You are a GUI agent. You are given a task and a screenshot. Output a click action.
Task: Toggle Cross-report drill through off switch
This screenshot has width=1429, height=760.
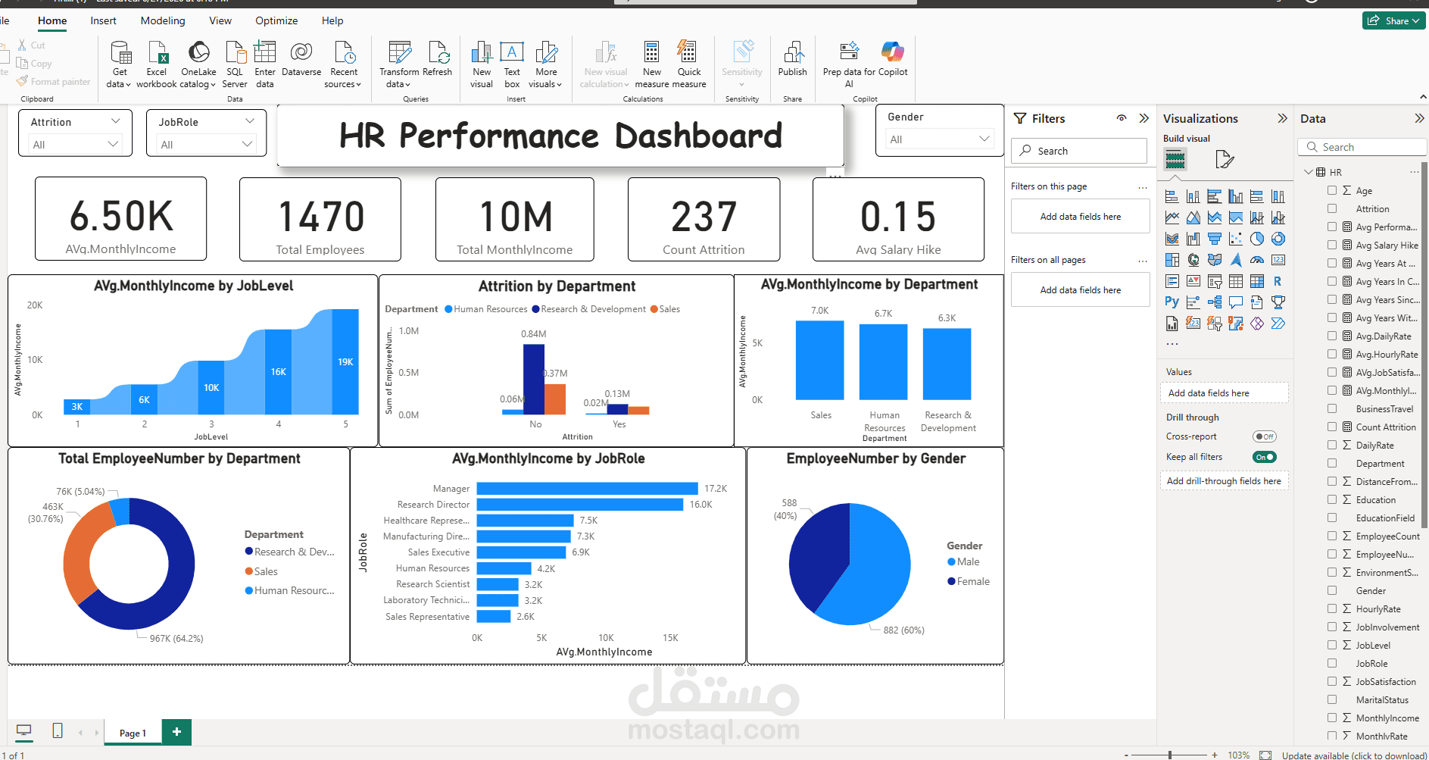click(1265, 436)
